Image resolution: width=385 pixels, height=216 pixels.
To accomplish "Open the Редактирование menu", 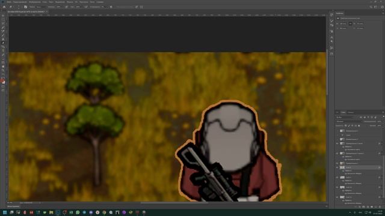I will [x=20, y=2].
